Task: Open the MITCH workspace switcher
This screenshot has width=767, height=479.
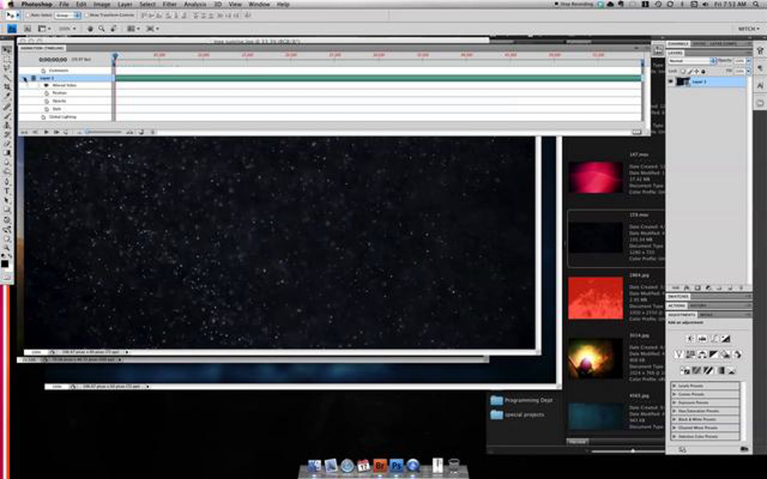Action: coord(748,29)
